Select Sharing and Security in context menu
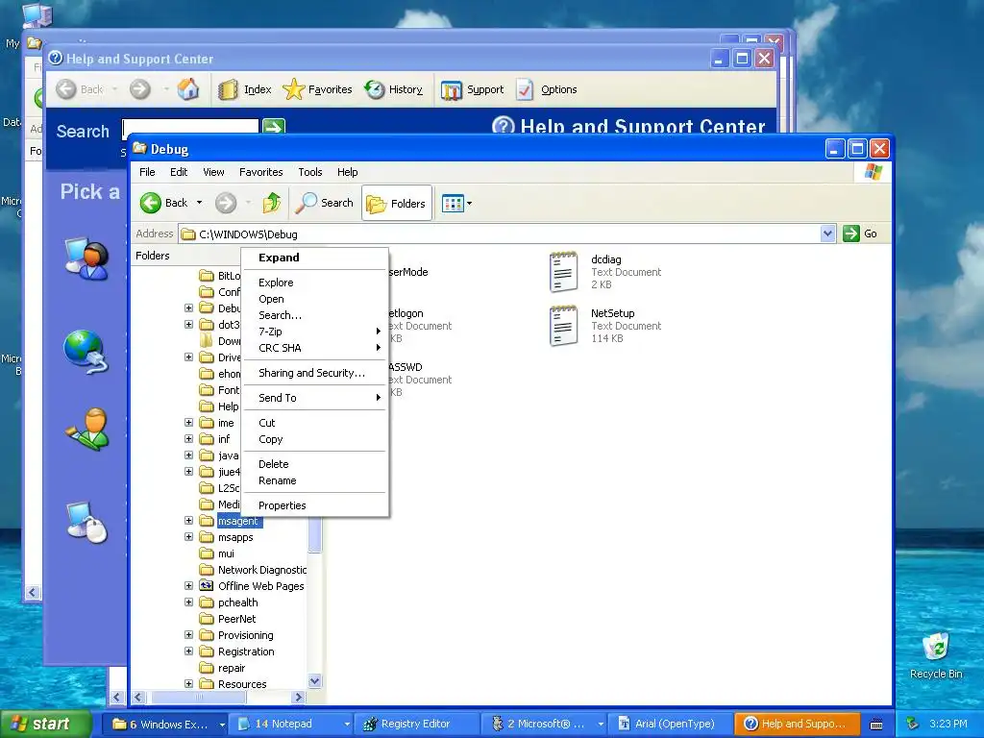Viewport: 984px width, 738px height. pyautogui.click(x=314, y=373)
